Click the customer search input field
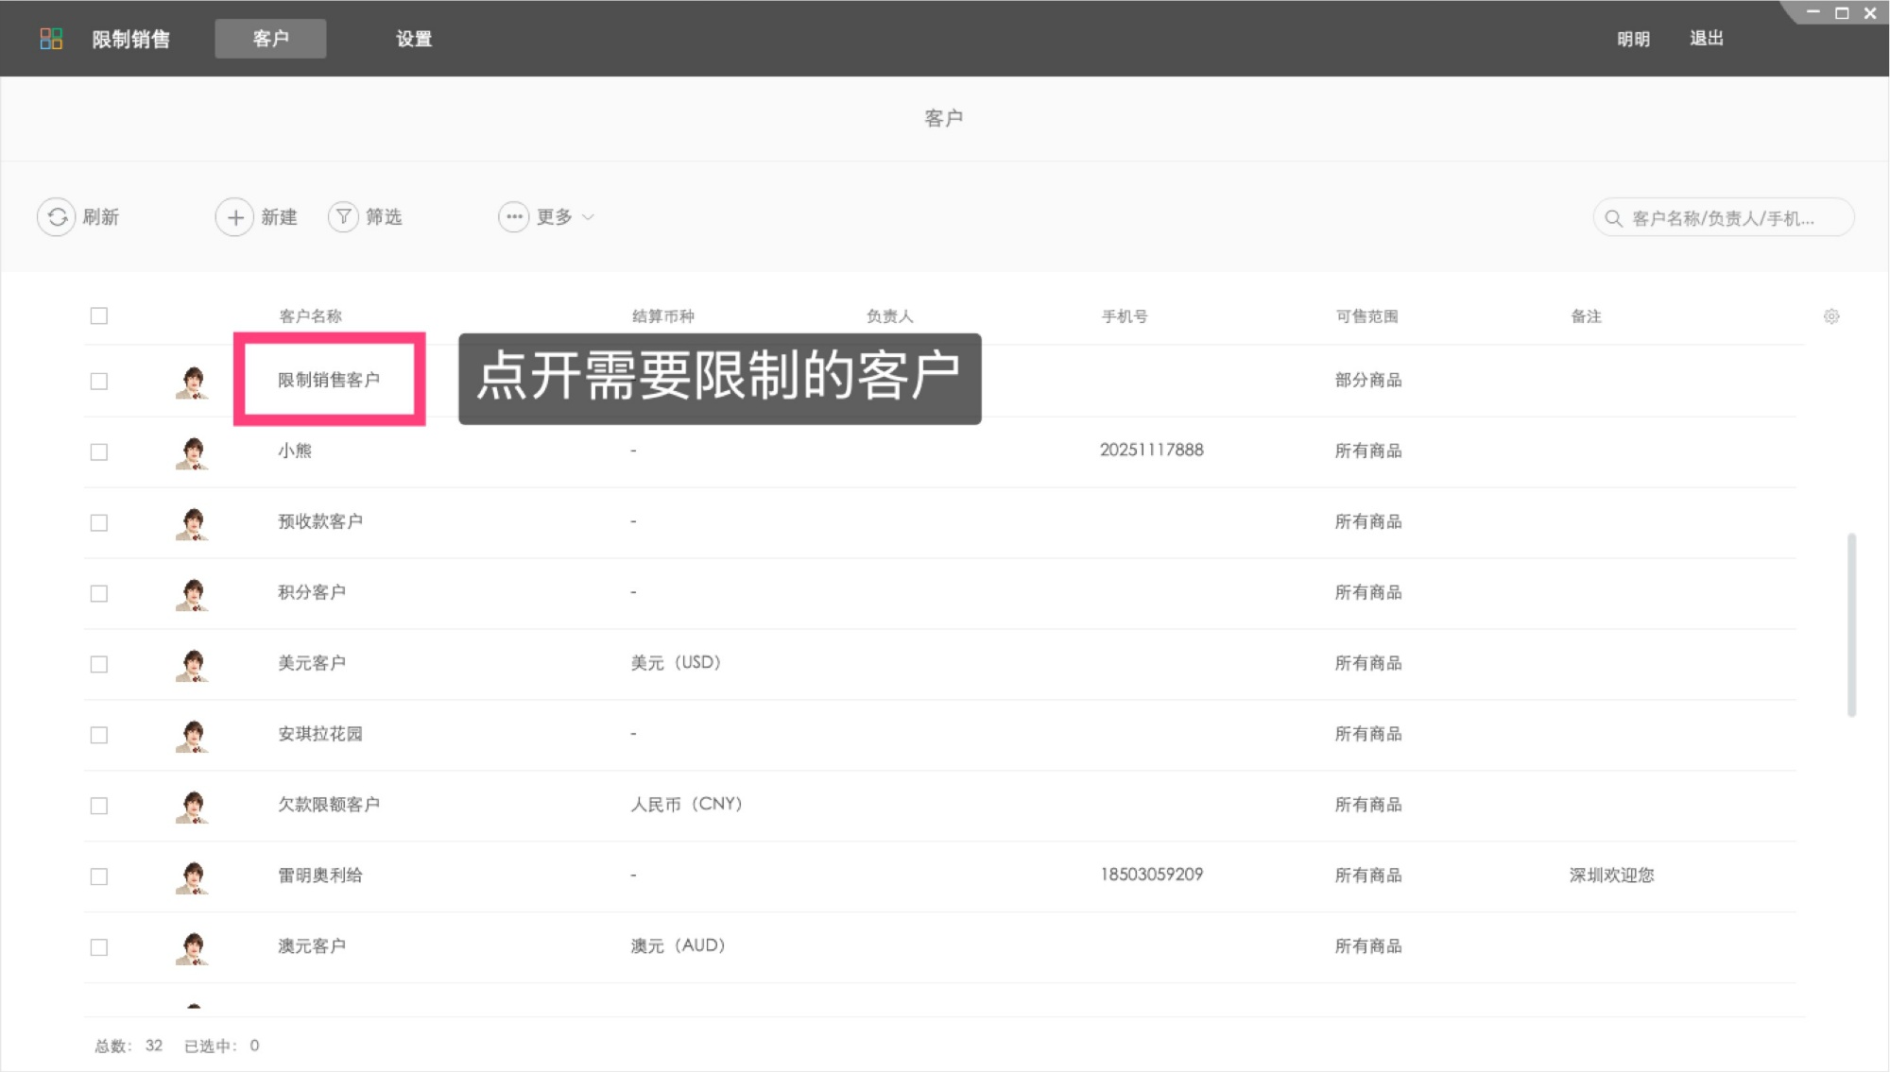 (x=1729, y=216)
